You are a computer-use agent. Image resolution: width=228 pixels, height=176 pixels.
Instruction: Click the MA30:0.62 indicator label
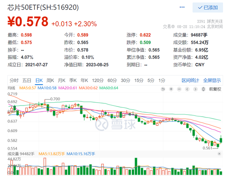click(88, 88)
